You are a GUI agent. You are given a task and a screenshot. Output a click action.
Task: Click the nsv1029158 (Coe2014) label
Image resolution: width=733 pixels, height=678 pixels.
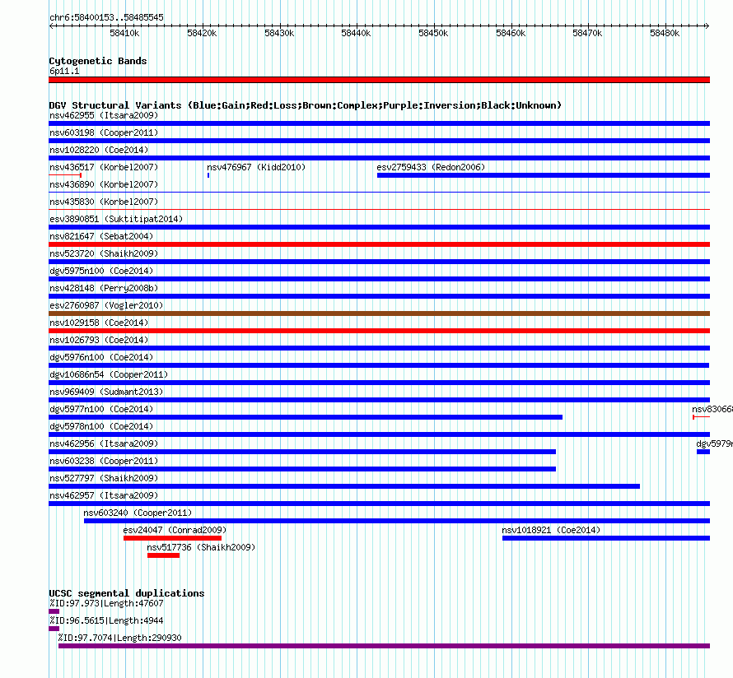tap(99, 323)
